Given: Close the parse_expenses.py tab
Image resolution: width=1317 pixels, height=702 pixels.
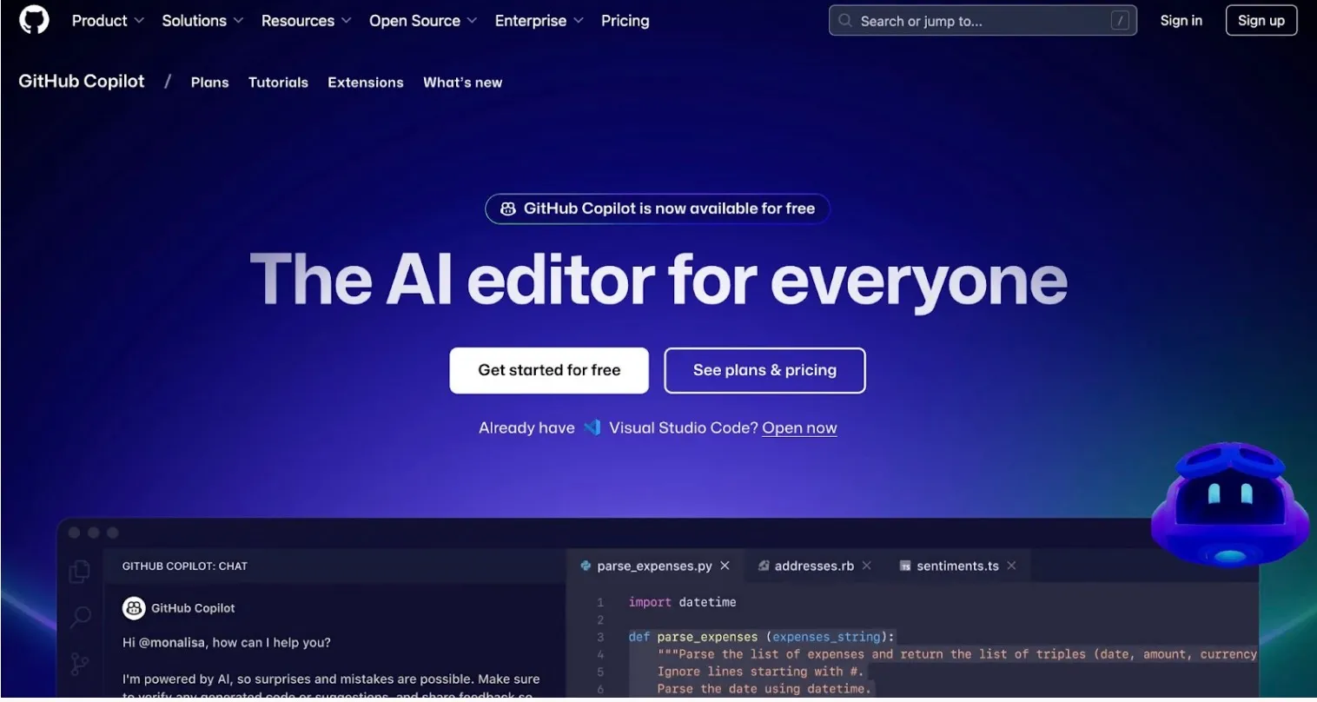Looking at the screenshot, I should [x=725, y=566].
